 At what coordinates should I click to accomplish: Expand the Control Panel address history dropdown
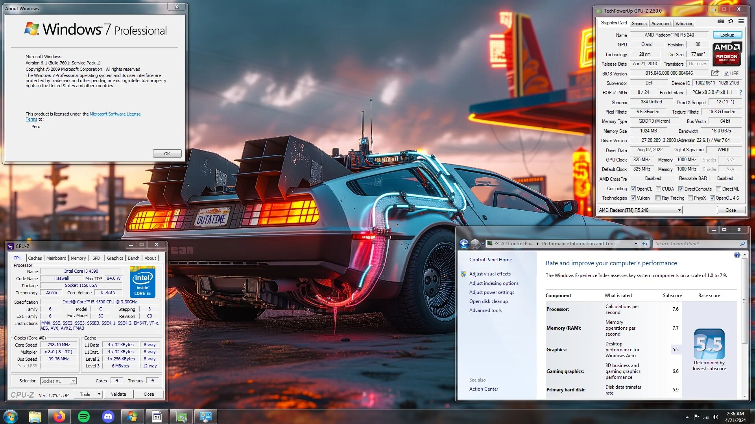635,244
